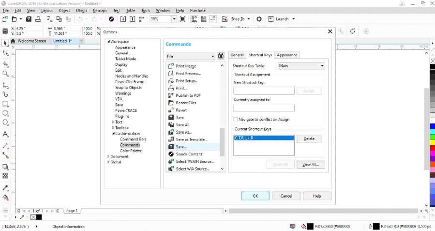Select the Freehand tool
The height and width of the screenshot is (231, 435).
(x=5, y=85)
